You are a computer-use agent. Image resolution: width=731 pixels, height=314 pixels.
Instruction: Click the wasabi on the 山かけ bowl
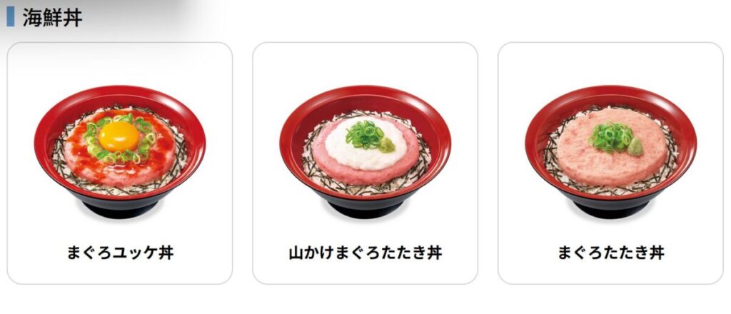(x=386, y=144)
